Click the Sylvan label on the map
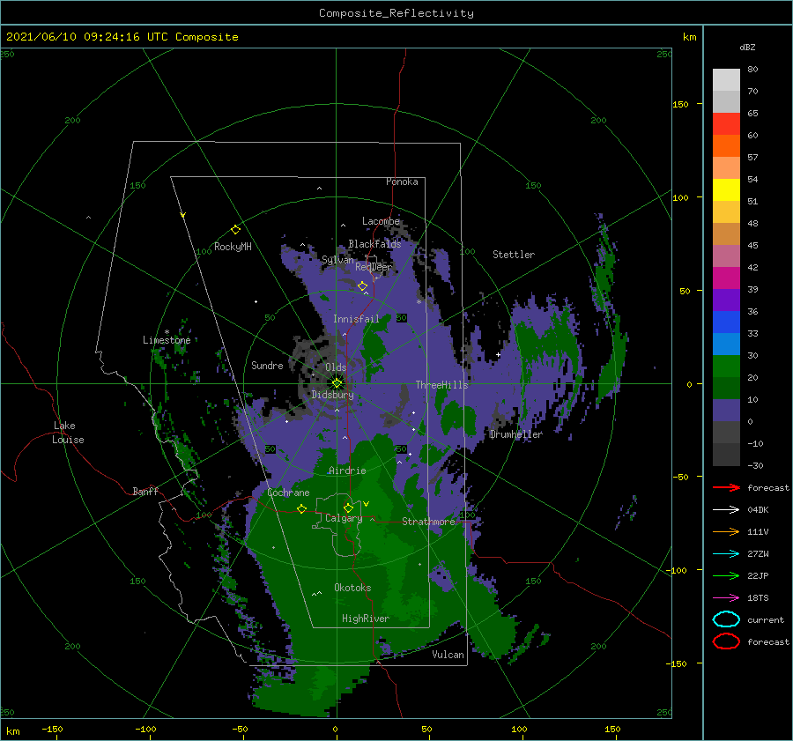The width and height of the screenshot is (793, 741). click(337, 260)
